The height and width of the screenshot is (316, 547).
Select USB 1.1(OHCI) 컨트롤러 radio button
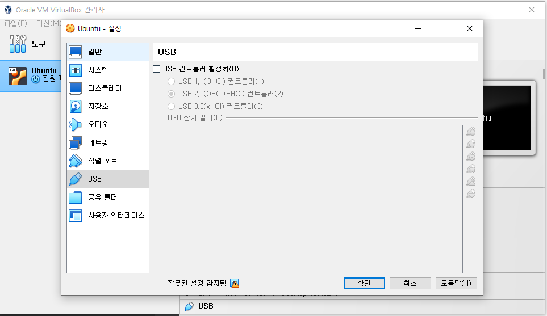coord(172,82)
